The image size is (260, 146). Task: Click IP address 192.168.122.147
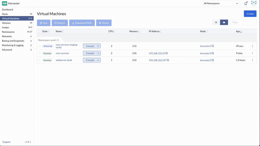(158, 60)
